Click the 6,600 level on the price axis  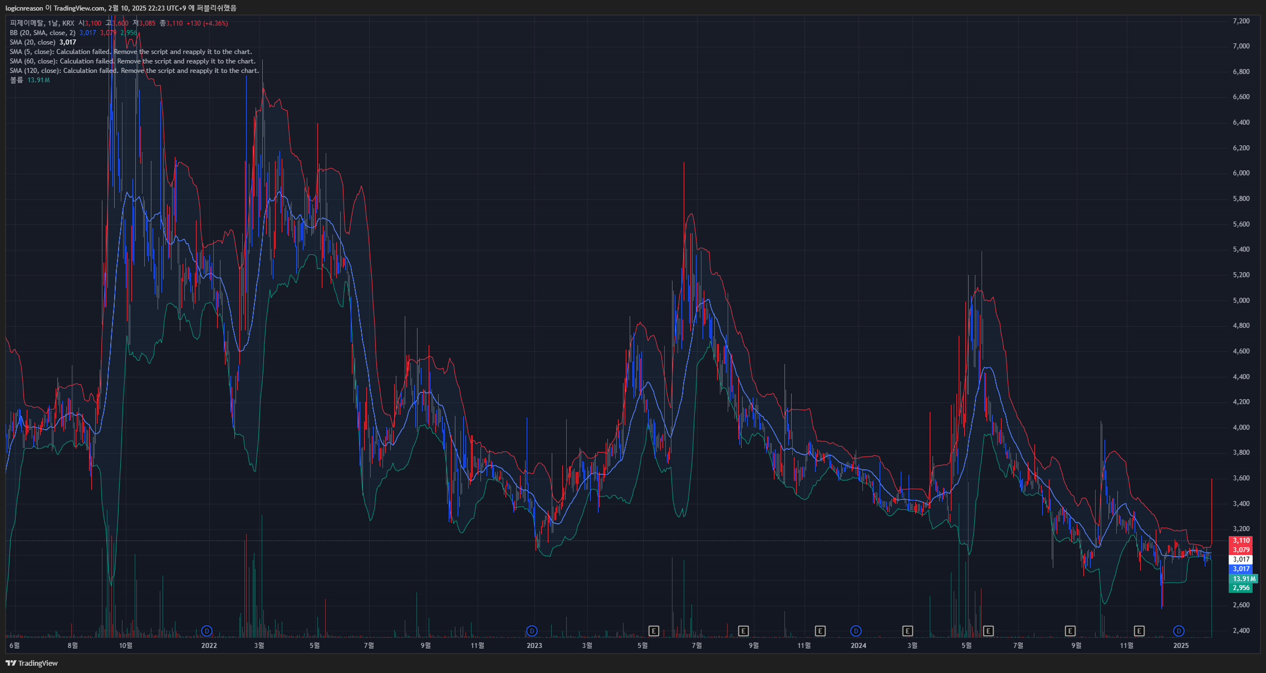click(1241, 97)
